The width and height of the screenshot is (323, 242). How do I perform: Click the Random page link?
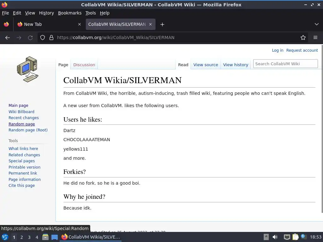coord(22,124)
